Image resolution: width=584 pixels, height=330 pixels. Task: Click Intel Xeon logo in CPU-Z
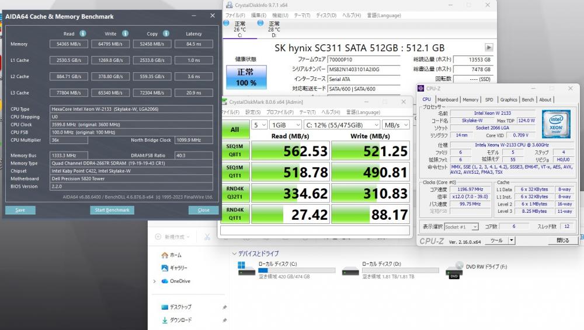(x=556, y=124)
